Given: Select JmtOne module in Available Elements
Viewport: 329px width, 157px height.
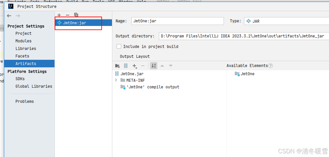Looking at the screenshot, I should [x=244, y=74].
